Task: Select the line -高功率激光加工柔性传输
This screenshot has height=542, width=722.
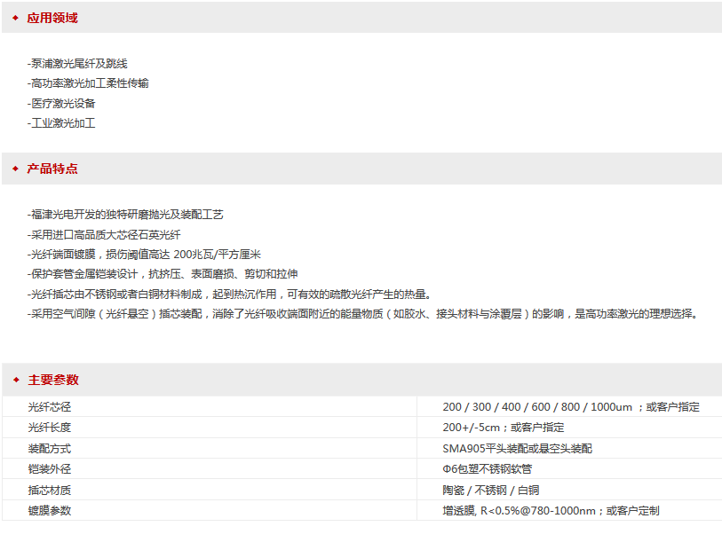Action: tap(88, 83)
